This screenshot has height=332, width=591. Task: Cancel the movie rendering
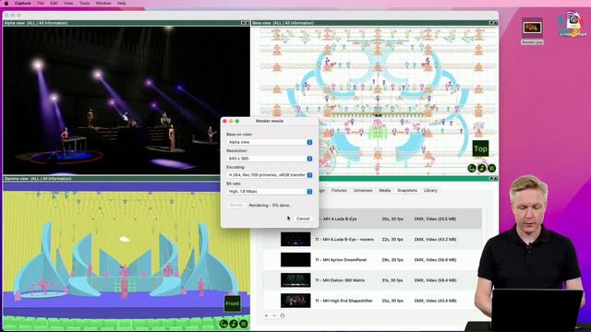[303, 219]
